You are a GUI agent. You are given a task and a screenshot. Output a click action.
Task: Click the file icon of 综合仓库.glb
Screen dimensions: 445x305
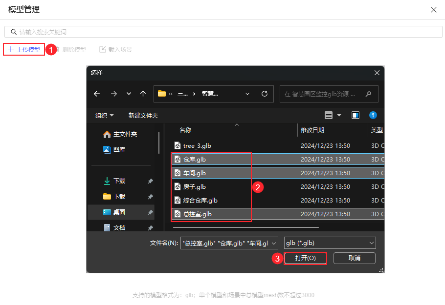pyautogui.click(x=178, y=201)
